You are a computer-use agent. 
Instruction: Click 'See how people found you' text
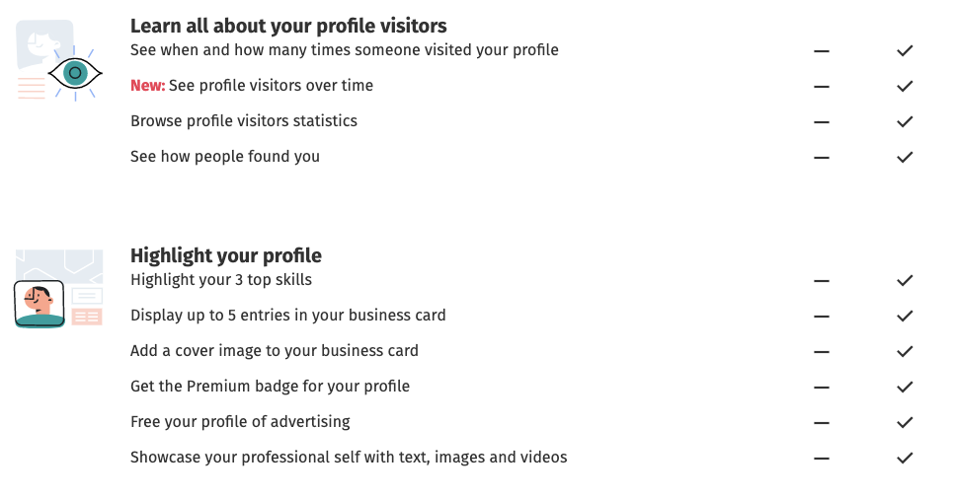[x=225, y=157]
